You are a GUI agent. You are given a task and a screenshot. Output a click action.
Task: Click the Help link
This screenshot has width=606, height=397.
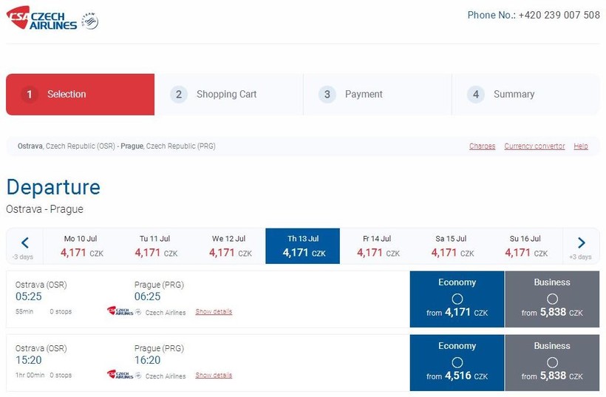[581, 146]
